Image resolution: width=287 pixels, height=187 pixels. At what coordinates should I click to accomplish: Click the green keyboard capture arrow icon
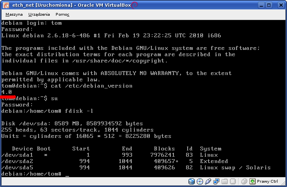point(252,181)
